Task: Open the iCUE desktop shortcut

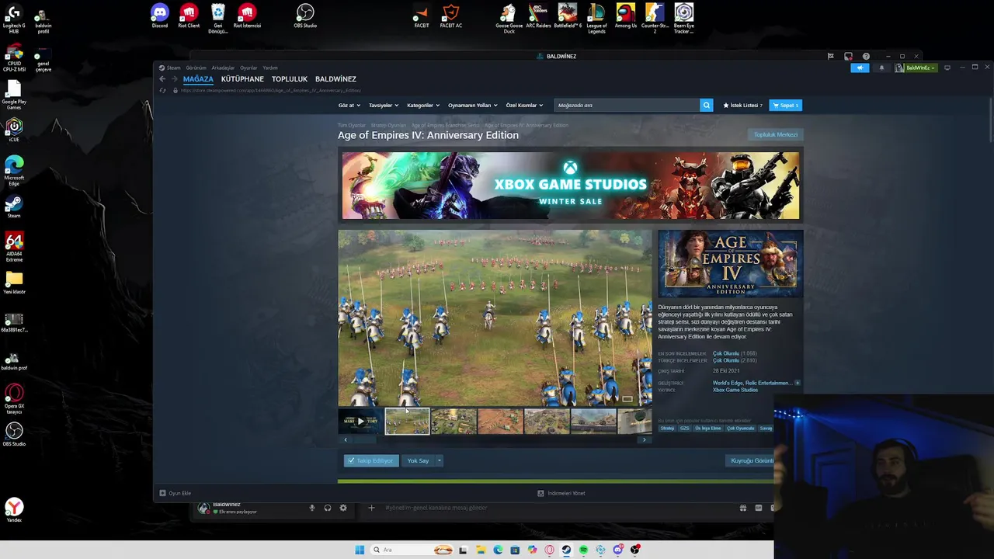Action: click(x=14, y=130)
